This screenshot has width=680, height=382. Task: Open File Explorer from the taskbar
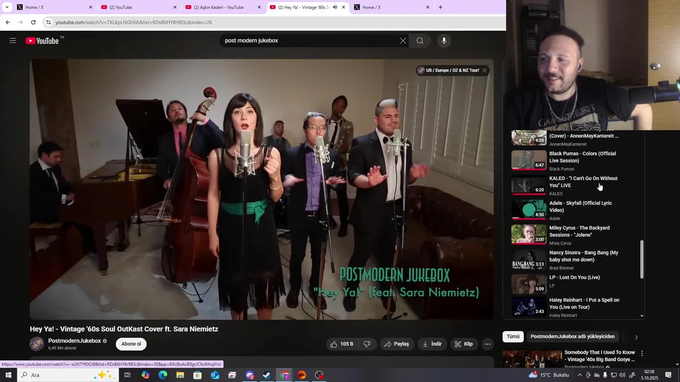(x=180, y=375)
